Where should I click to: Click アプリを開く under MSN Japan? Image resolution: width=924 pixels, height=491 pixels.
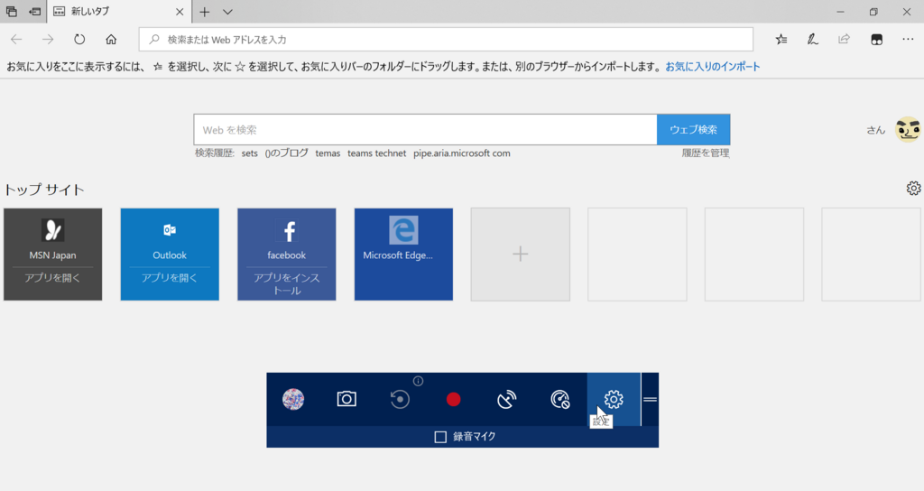tap(52, 278)
